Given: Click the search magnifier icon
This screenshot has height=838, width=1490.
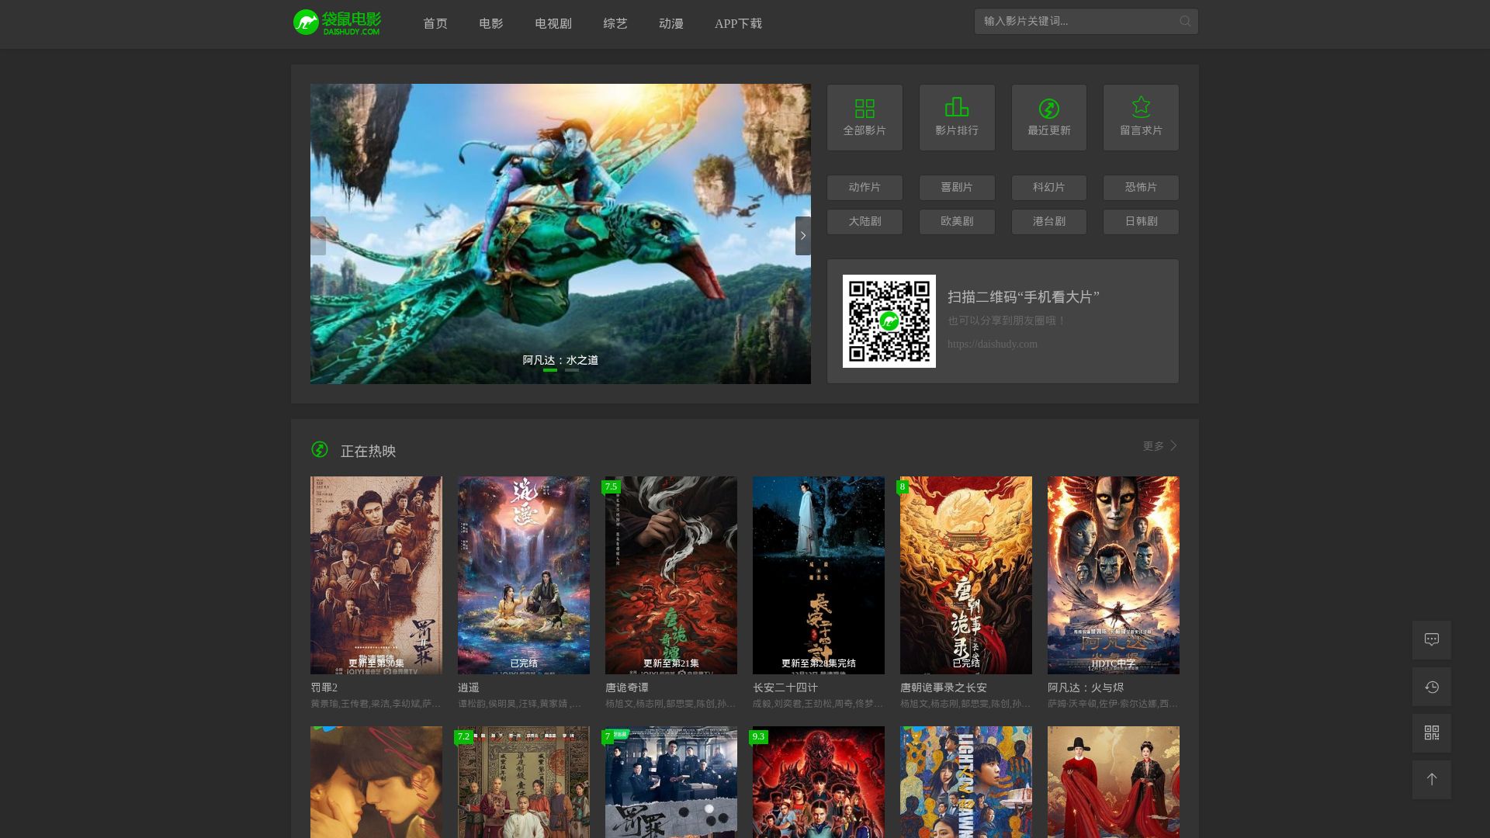Looking at the screenshot, I should click(x=1184, y=22).
